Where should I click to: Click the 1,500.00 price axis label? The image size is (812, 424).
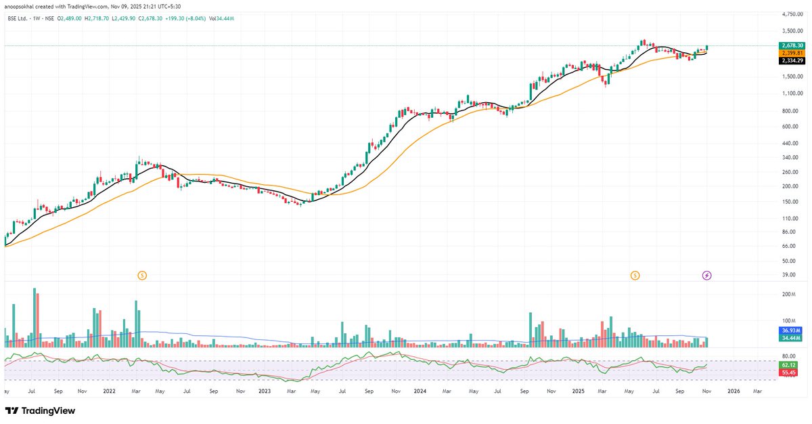click(x=792, y=77)
